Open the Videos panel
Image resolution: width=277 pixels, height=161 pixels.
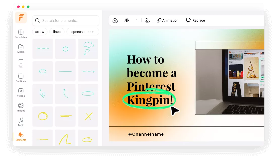pyautogui.click(x=21, y=93)
